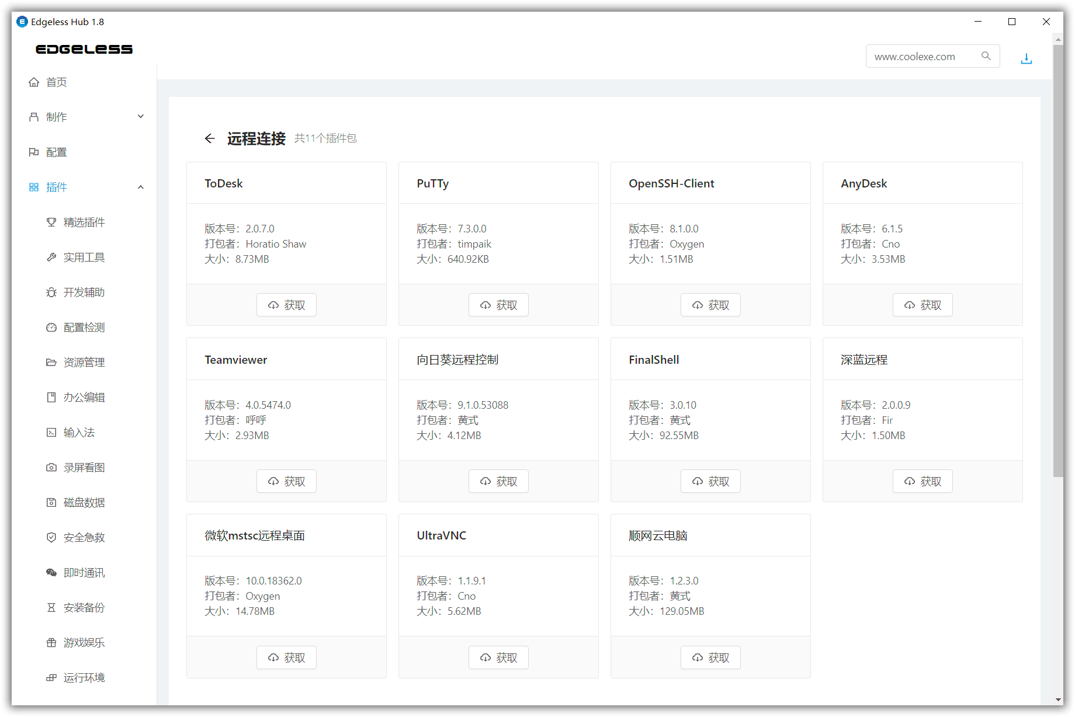Download the AnyDesk plugin with 获取
1075x717 pixels.
tap(923, 305)
